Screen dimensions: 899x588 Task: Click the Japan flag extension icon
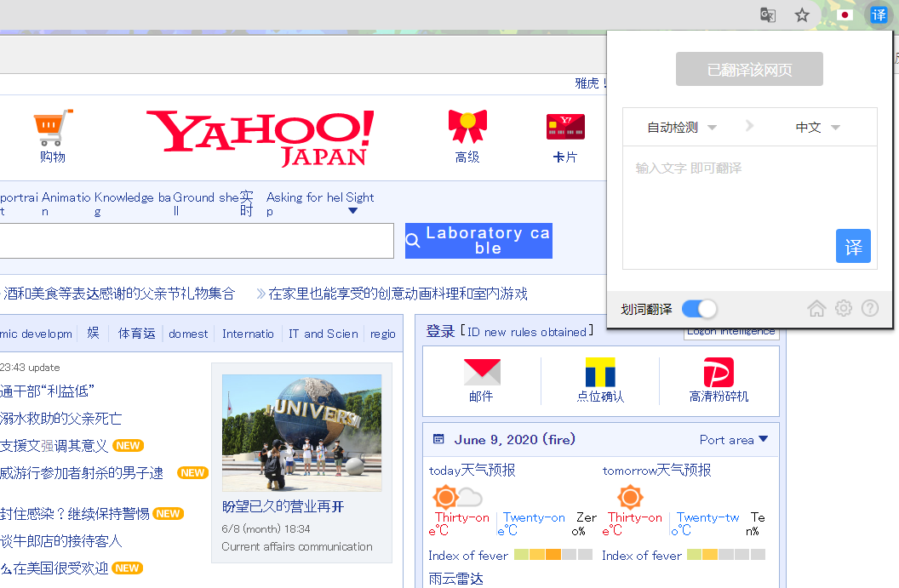point(845,15)
